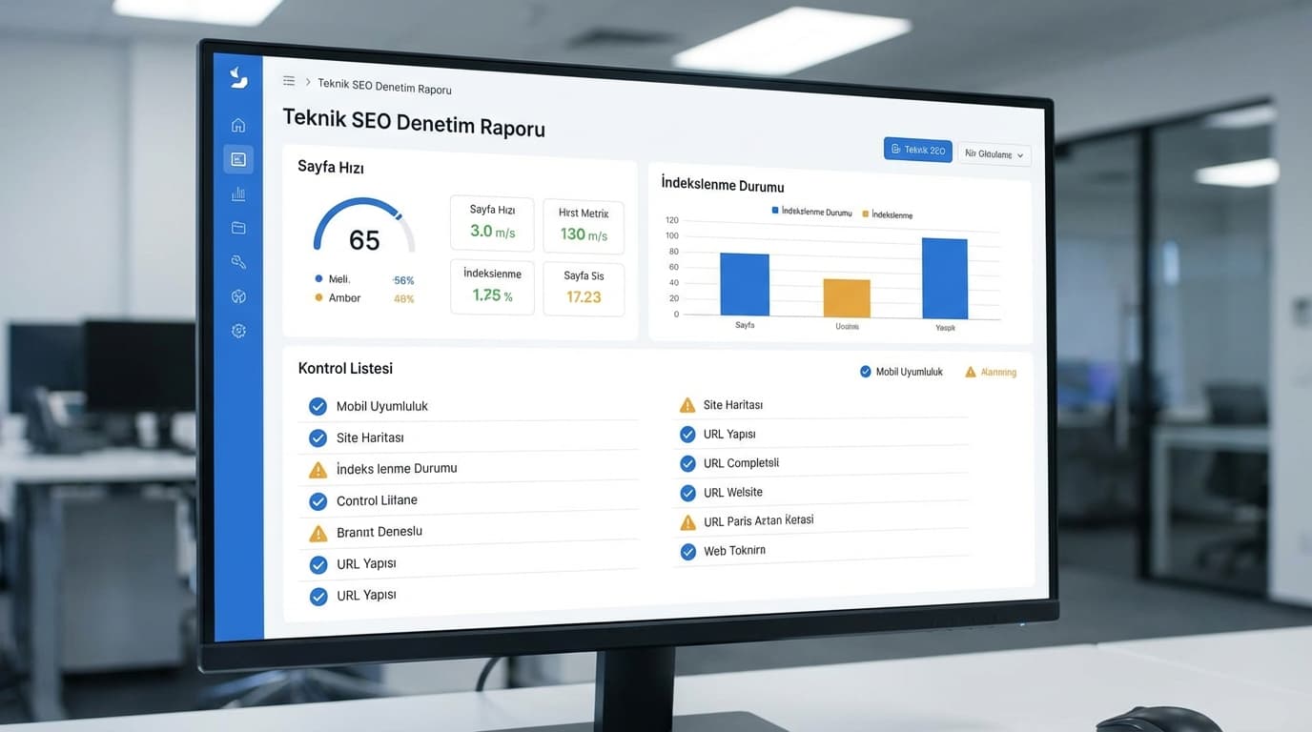
Task: Toggle the Mobil Uyumluluk checkmark
Action: 318,405
